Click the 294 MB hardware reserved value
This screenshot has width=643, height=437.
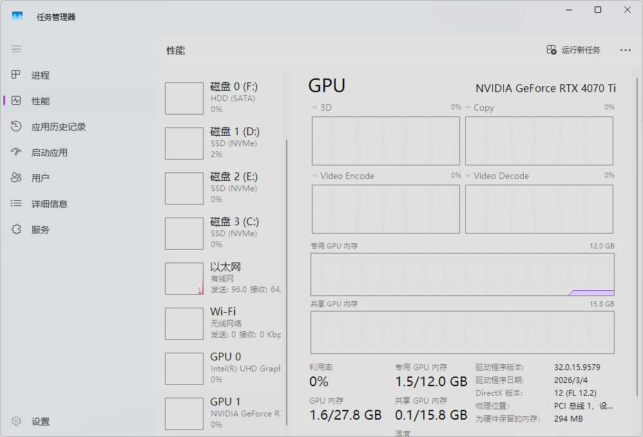(x=568, y=419)
